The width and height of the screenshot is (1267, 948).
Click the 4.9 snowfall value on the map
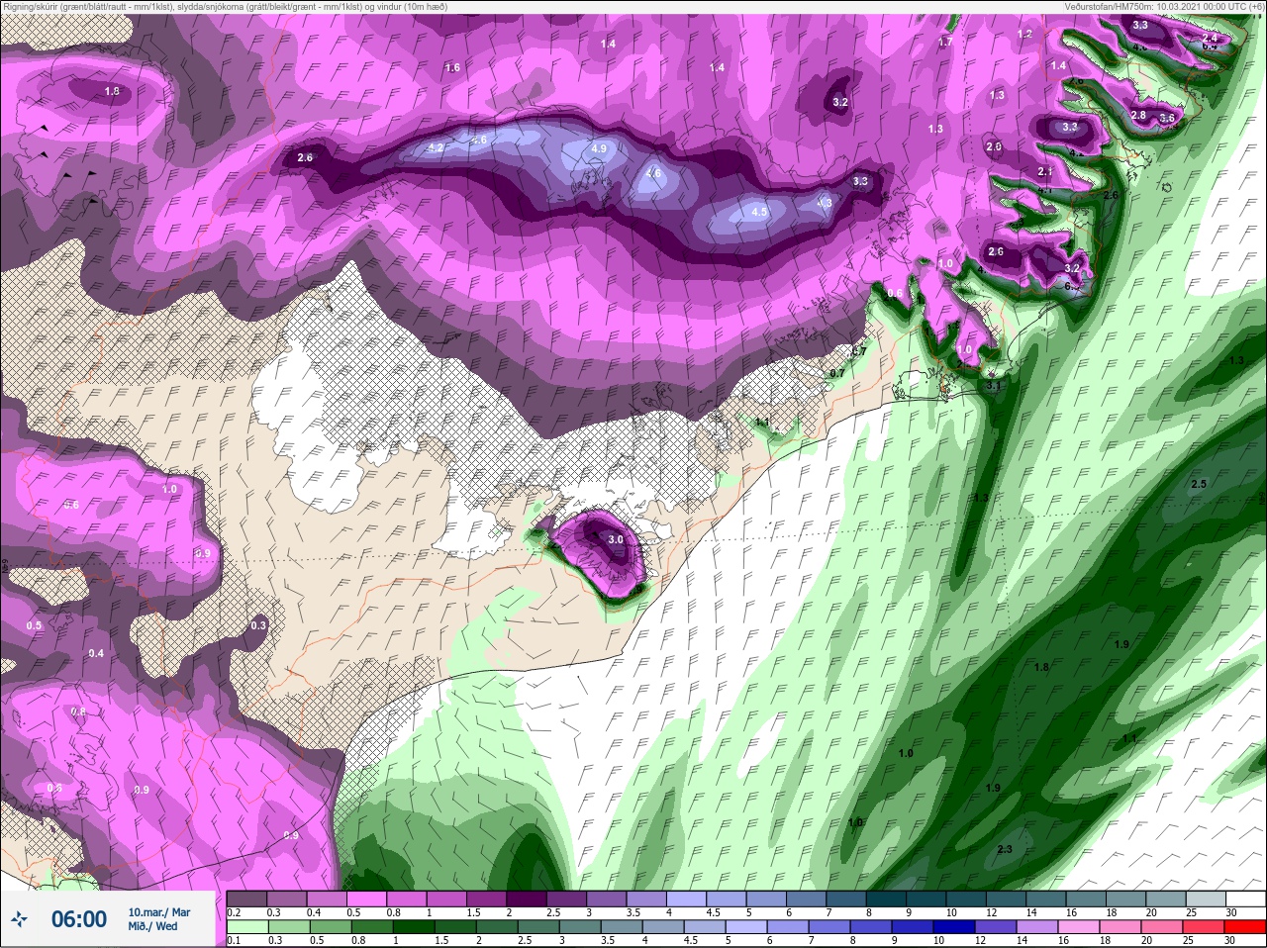pyautogui.click(x=598, y=148)
